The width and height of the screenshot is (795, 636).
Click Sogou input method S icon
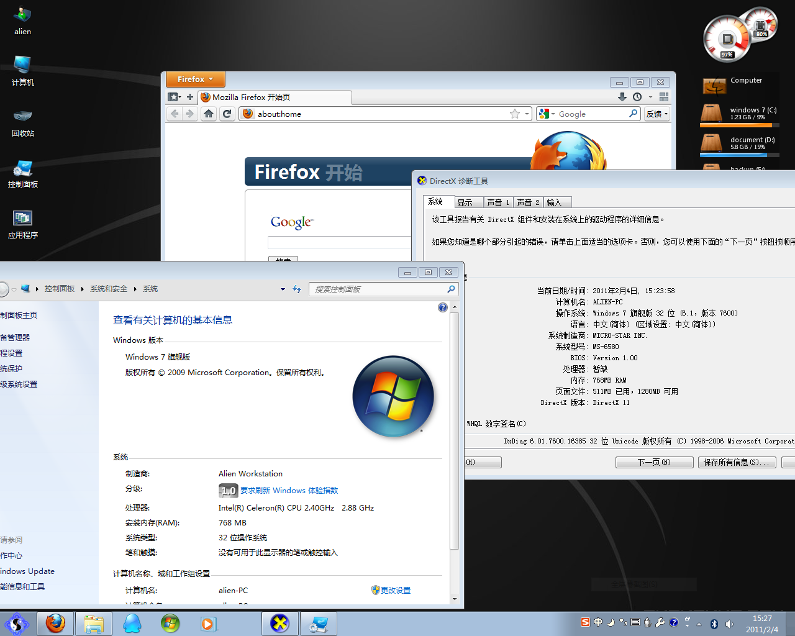[585, 622]
